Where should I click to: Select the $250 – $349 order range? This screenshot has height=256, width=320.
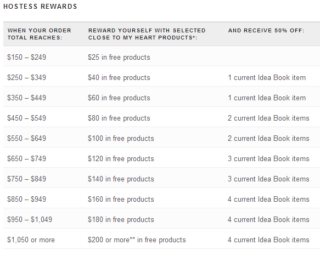26,77
